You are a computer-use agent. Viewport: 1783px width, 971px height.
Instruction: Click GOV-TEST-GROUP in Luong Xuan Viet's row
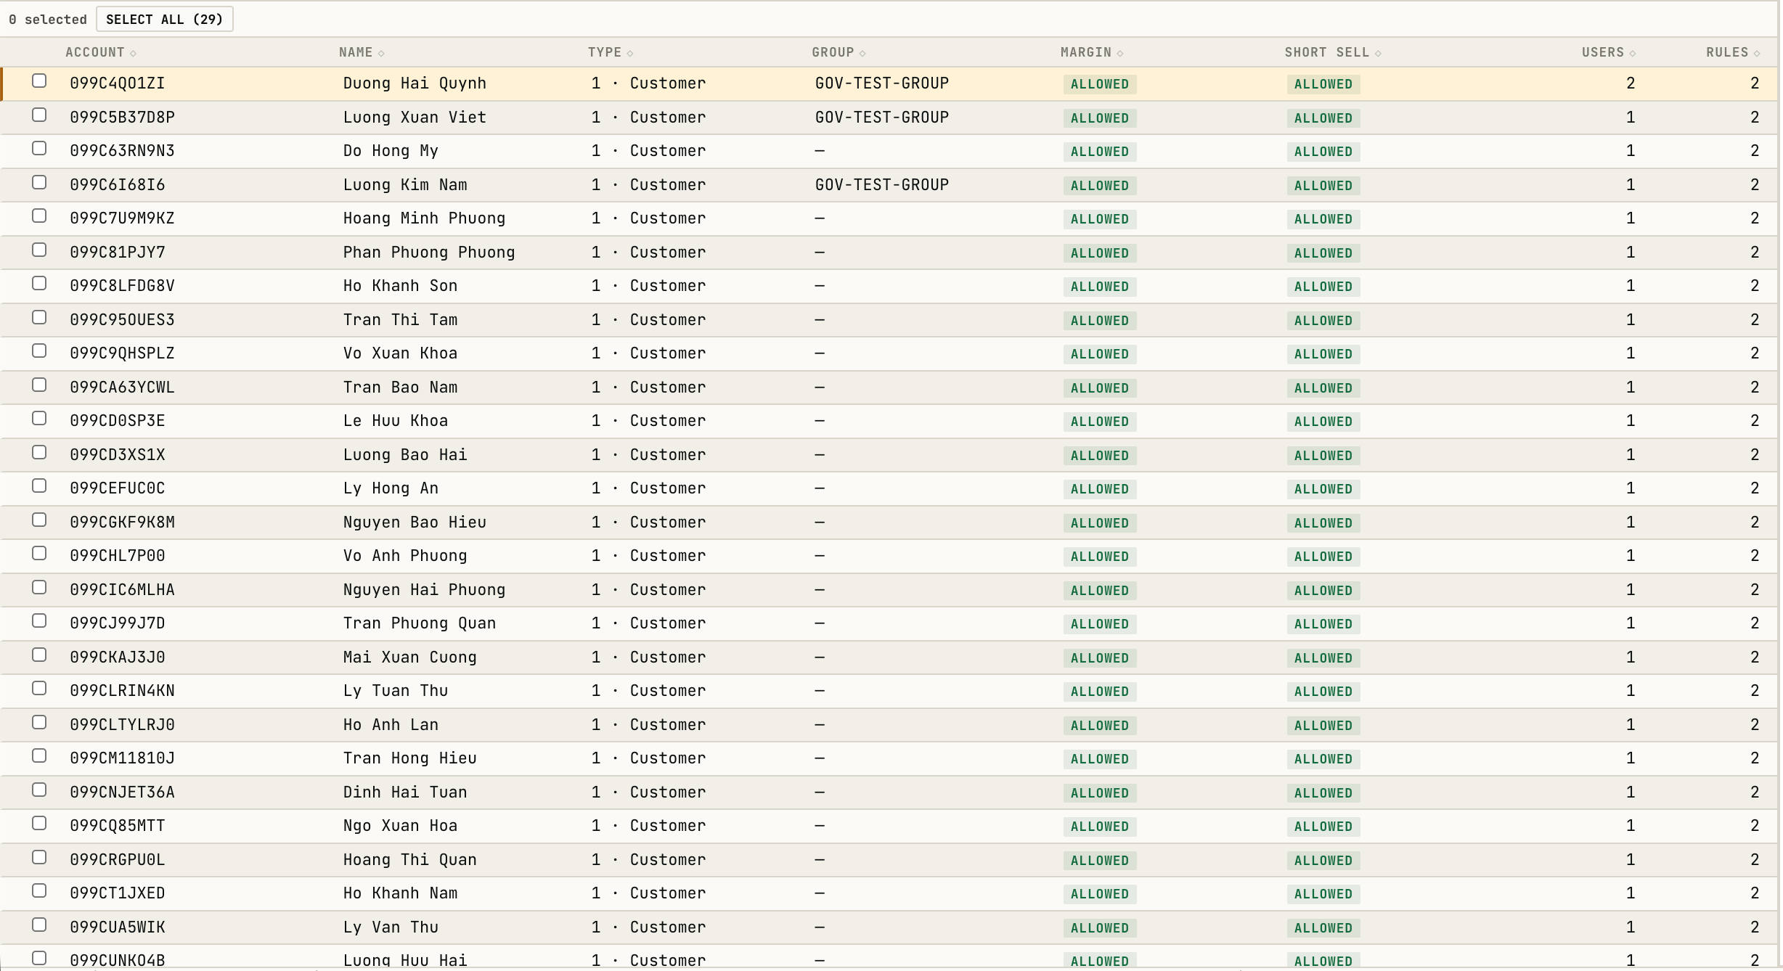coord(882,118)
